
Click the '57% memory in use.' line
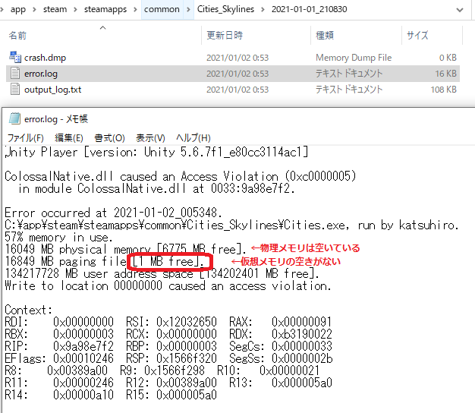tap(58, 238)
